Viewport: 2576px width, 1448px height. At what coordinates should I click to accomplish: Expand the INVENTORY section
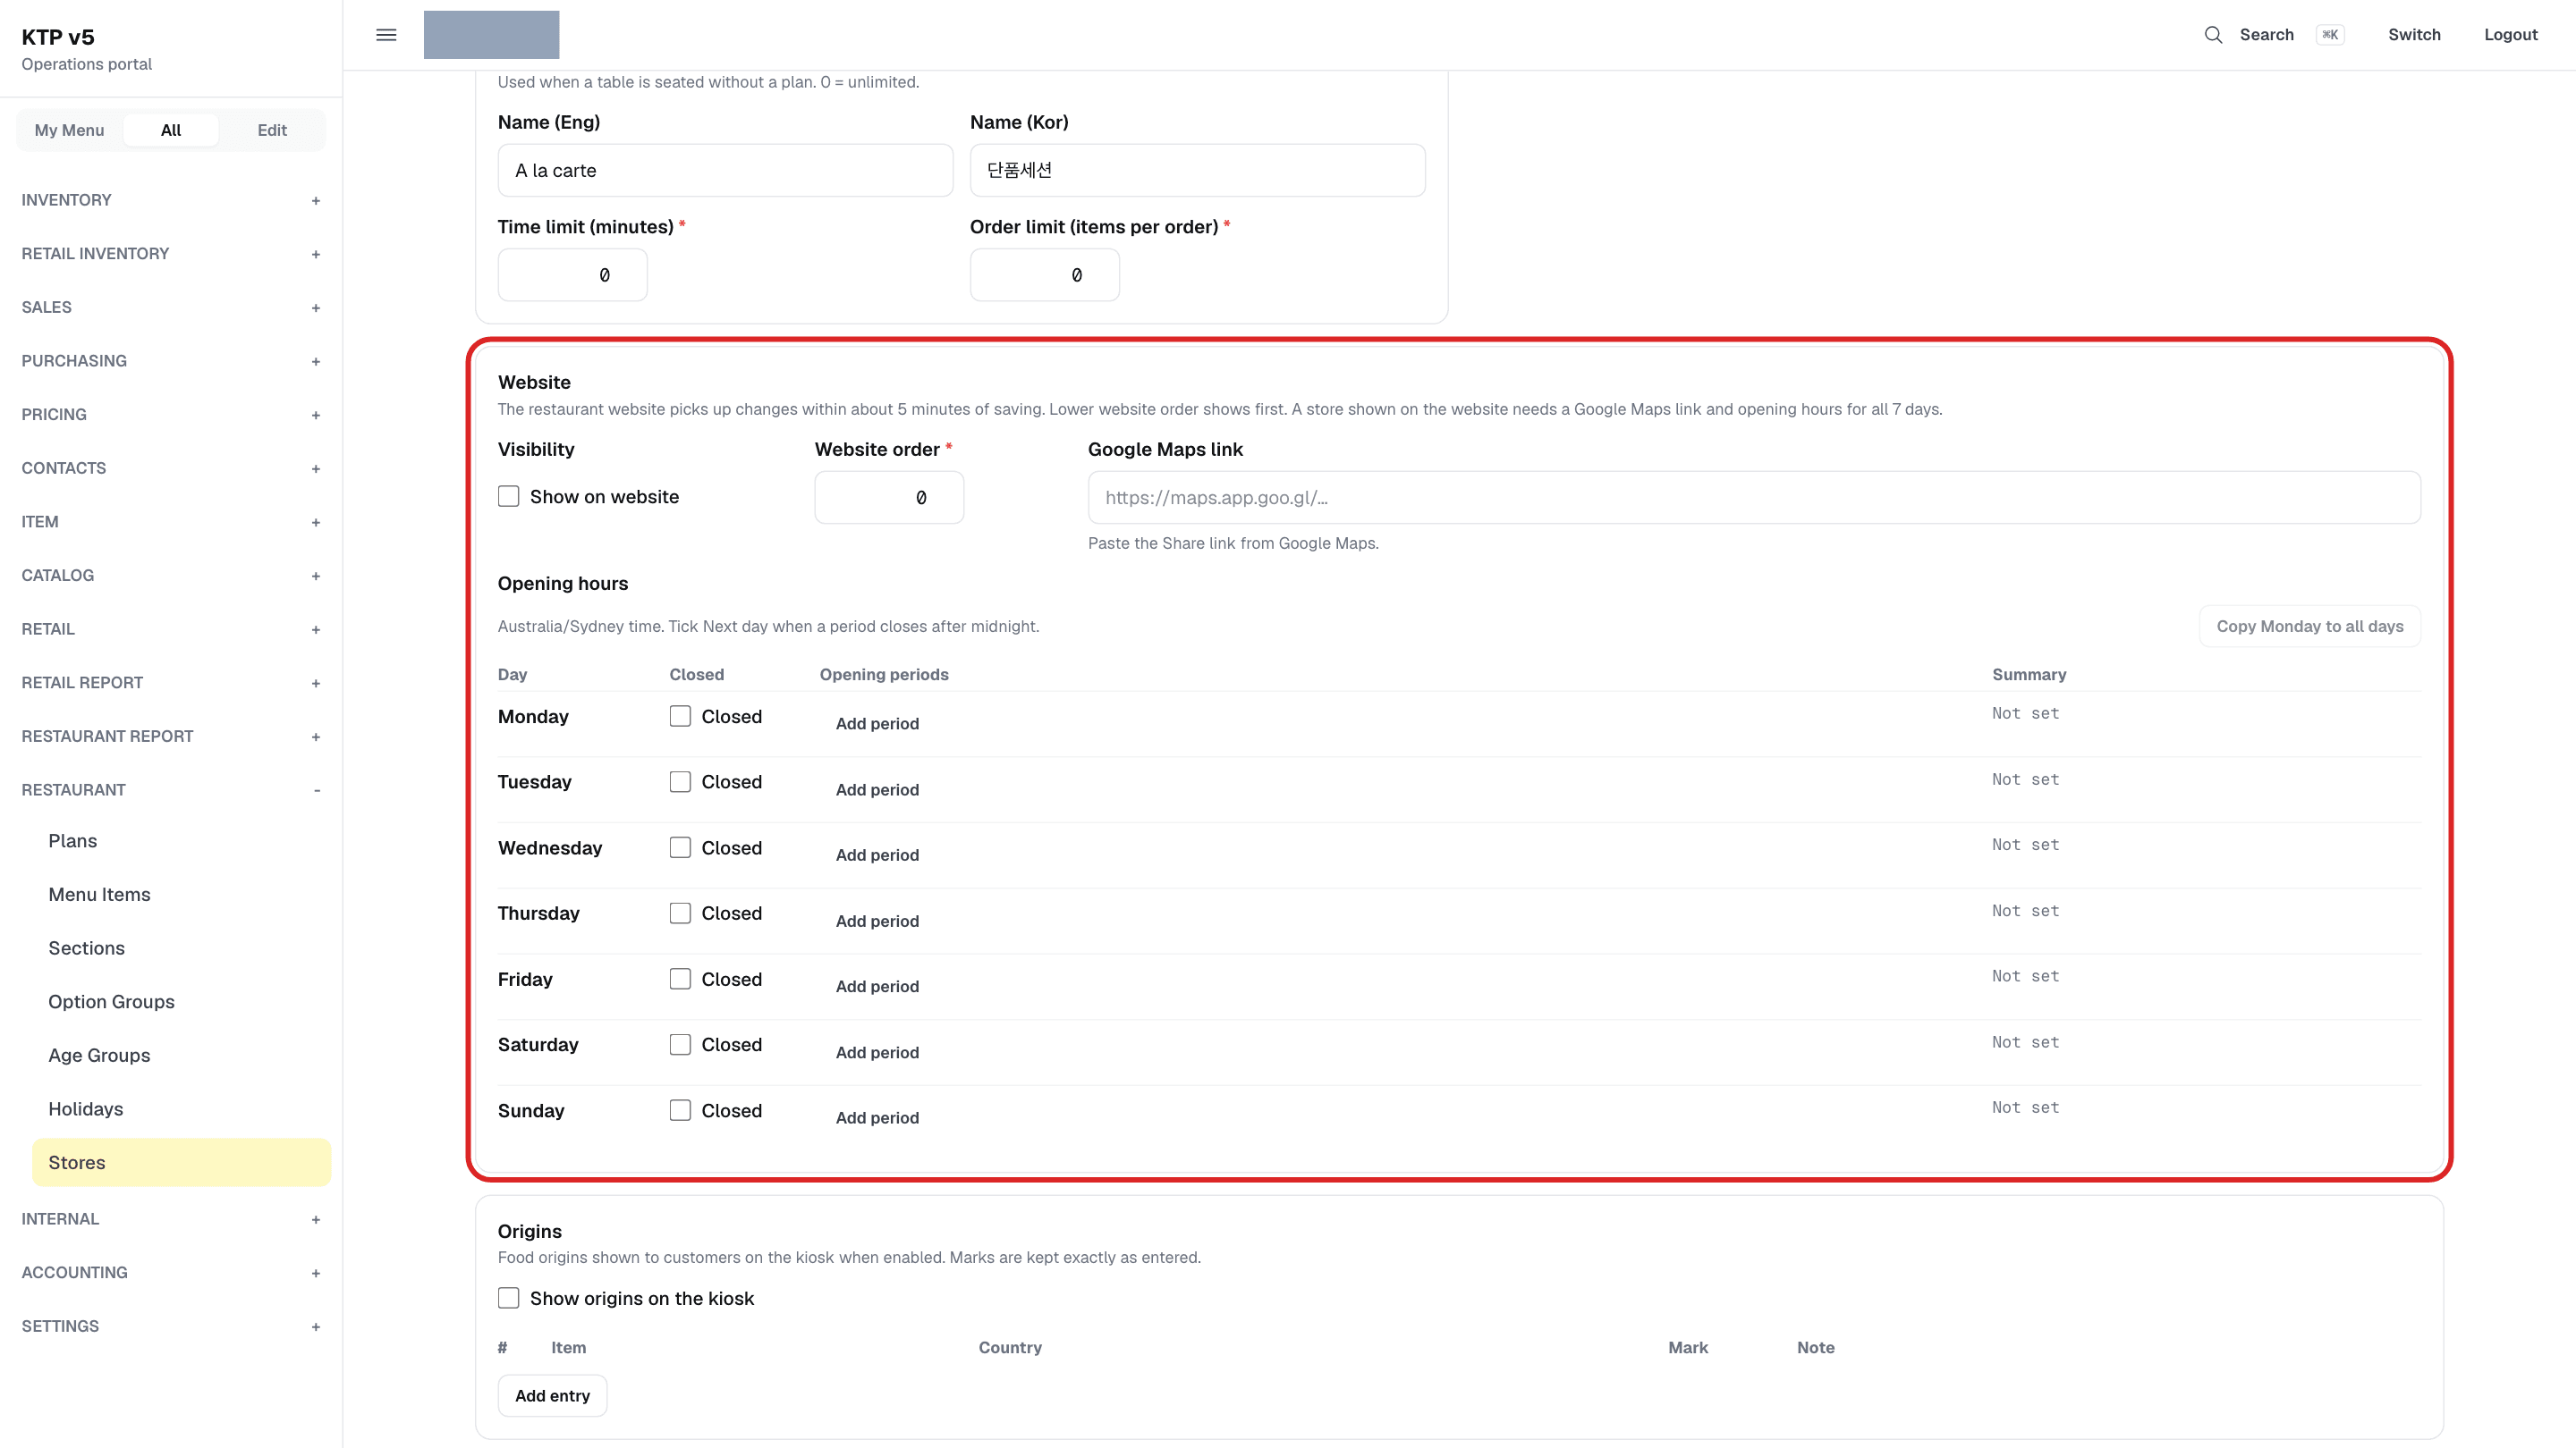click(171, 200)
